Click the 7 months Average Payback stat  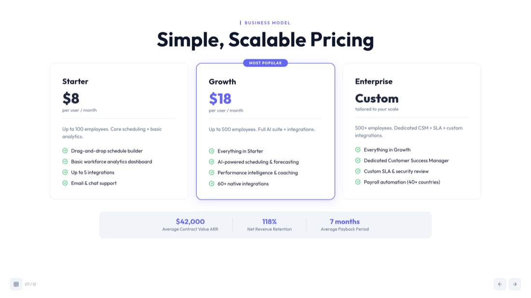tap(345, 225)
